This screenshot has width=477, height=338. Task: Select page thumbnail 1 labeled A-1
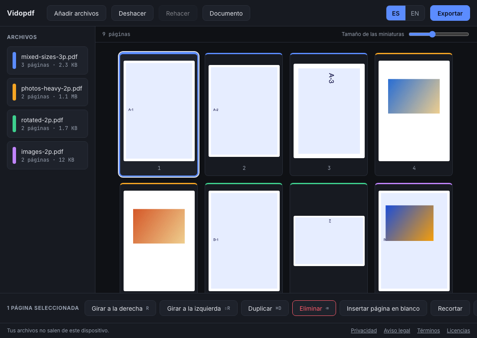tap(159, 114)
